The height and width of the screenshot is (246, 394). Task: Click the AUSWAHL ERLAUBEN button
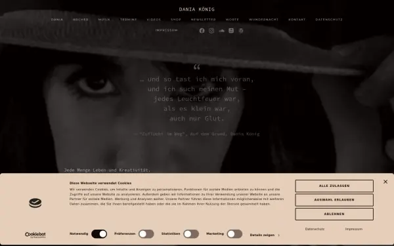(334, 200)
